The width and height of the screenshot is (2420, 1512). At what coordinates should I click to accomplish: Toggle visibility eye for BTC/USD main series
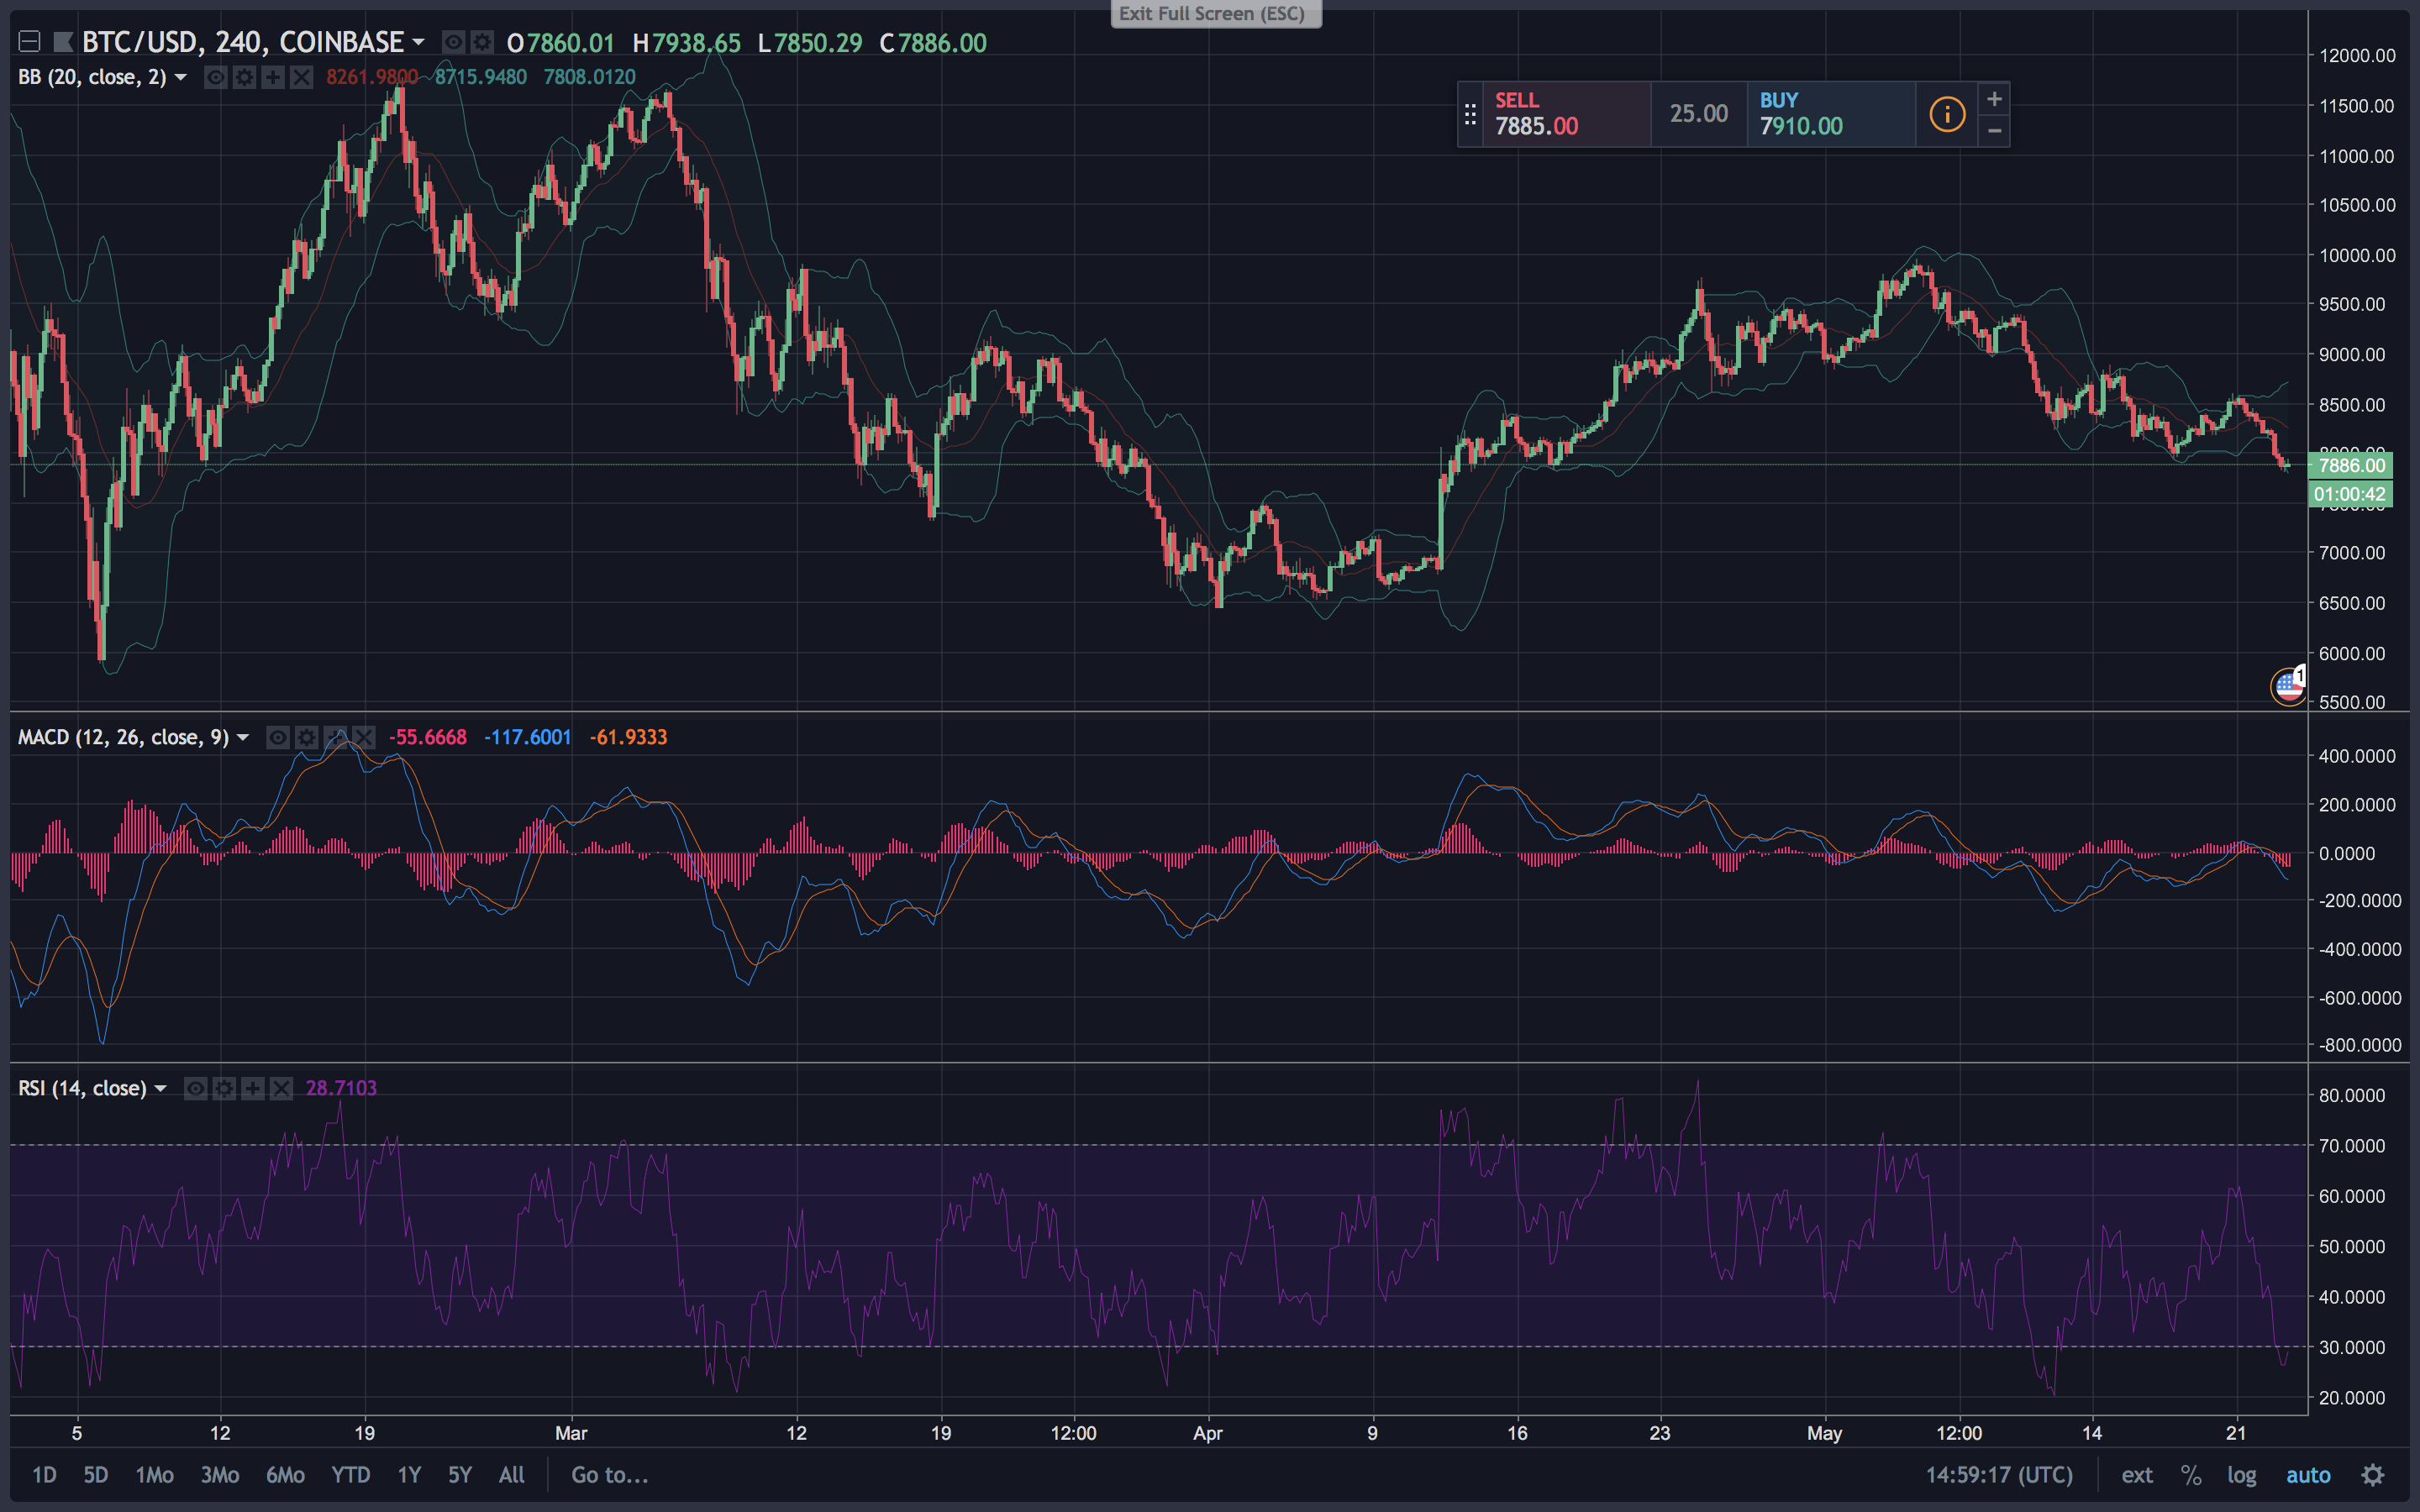click(x=453, y=42)
